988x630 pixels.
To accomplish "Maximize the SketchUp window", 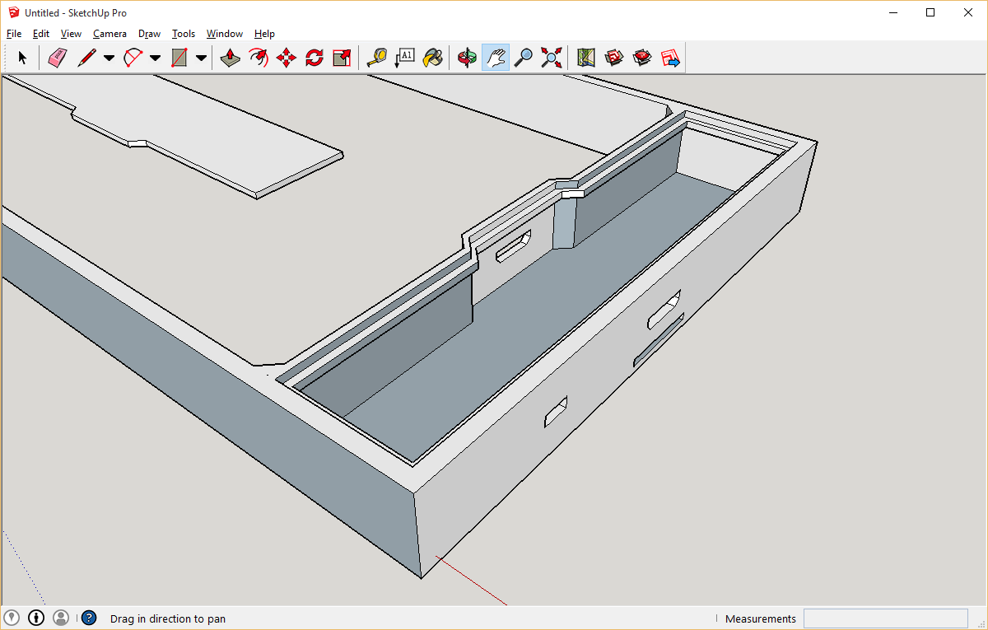I will pos(930,12).
